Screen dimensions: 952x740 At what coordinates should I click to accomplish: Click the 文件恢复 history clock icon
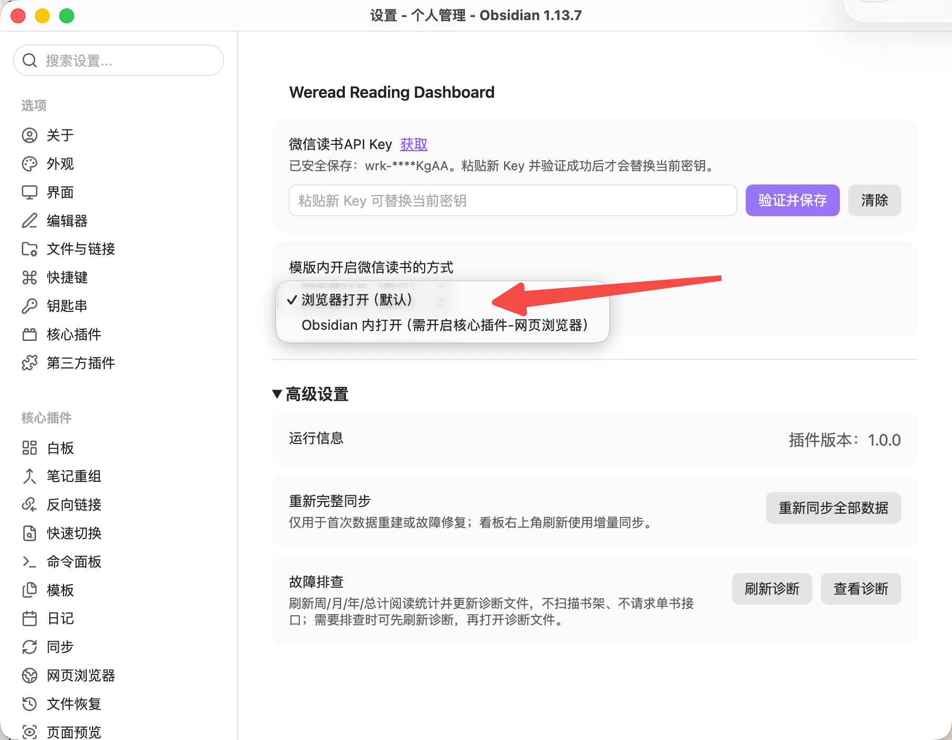[30, 704]
